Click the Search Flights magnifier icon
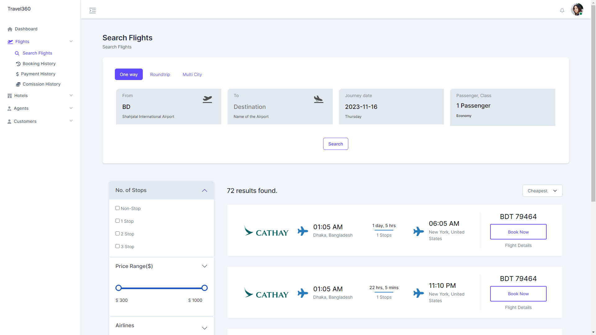The image size is (596, 335). coord(17,53)
